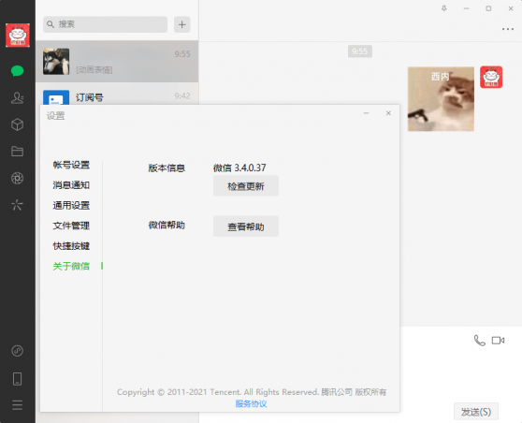Select the 关于微信 settings tab
Screen dimensions: 522x423
[x=71, y=266]
